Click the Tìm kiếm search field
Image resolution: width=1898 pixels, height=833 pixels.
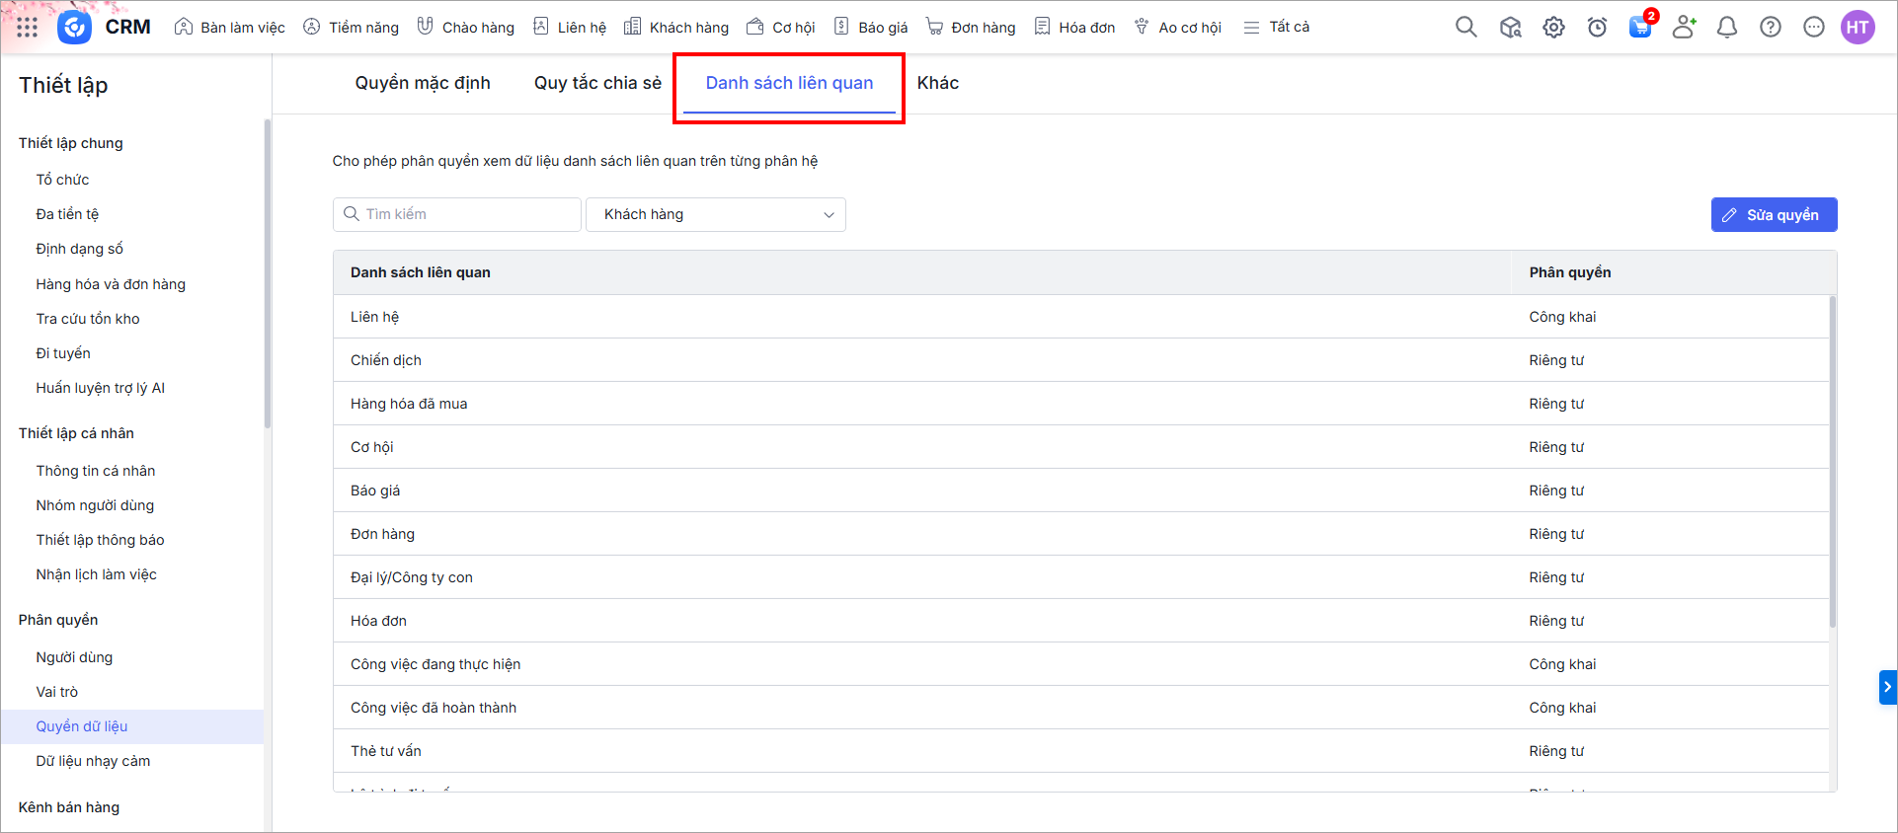click(457, 214)
